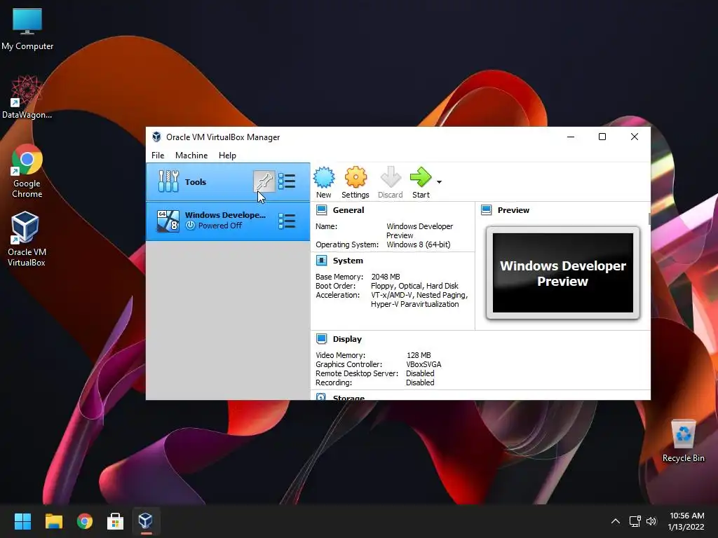Click the System section chip icon
718x538 pixels.
pos(321,261)
